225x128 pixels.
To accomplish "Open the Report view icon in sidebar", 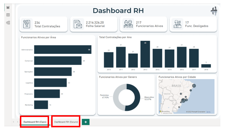I will pyautogui.click(x=8, y=7).
